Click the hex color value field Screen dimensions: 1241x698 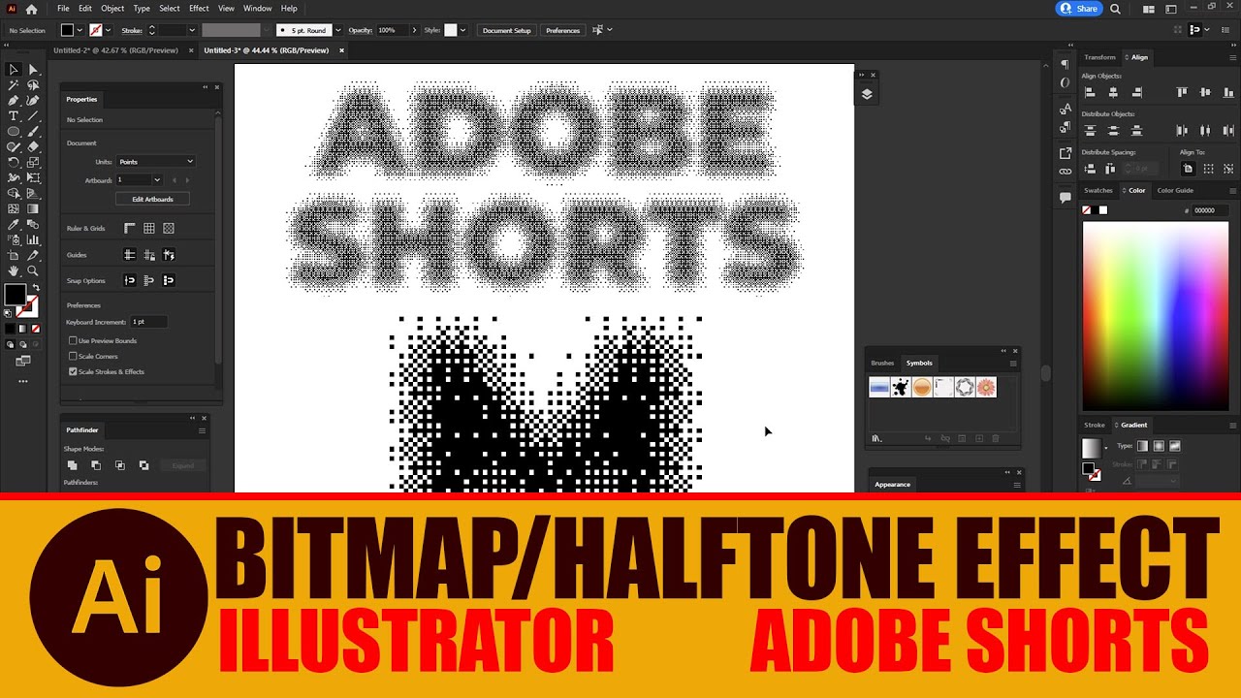(x=1208, y=210)
